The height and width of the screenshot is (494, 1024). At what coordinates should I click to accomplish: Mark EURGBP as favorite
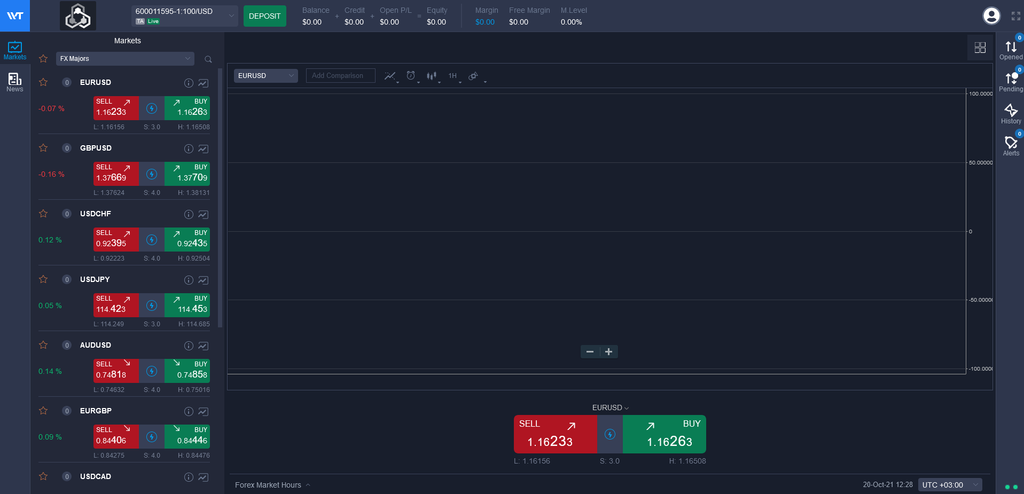[x=43, y=411]
